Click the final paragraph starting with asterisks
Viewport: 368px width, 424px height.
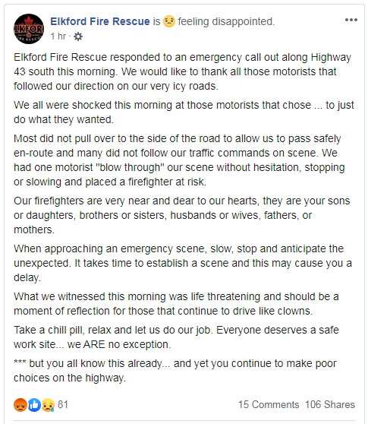[175, 371]
